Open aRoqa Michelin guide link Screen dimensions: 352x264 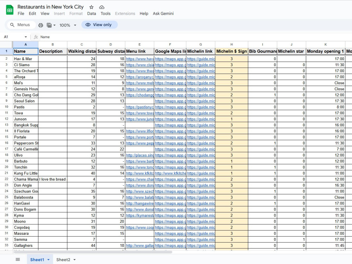[x=201, y=77]
